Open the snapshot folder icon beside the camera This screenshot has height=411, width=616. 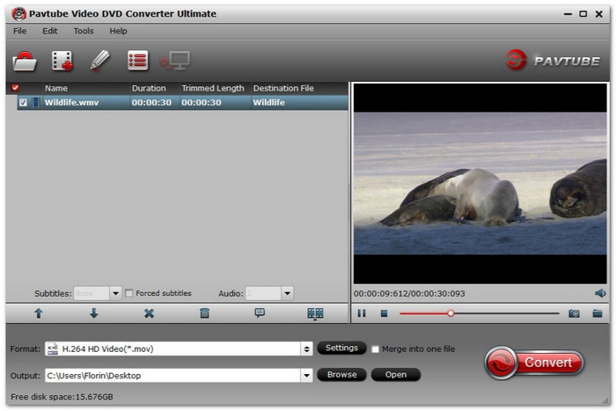coord(598,313)
